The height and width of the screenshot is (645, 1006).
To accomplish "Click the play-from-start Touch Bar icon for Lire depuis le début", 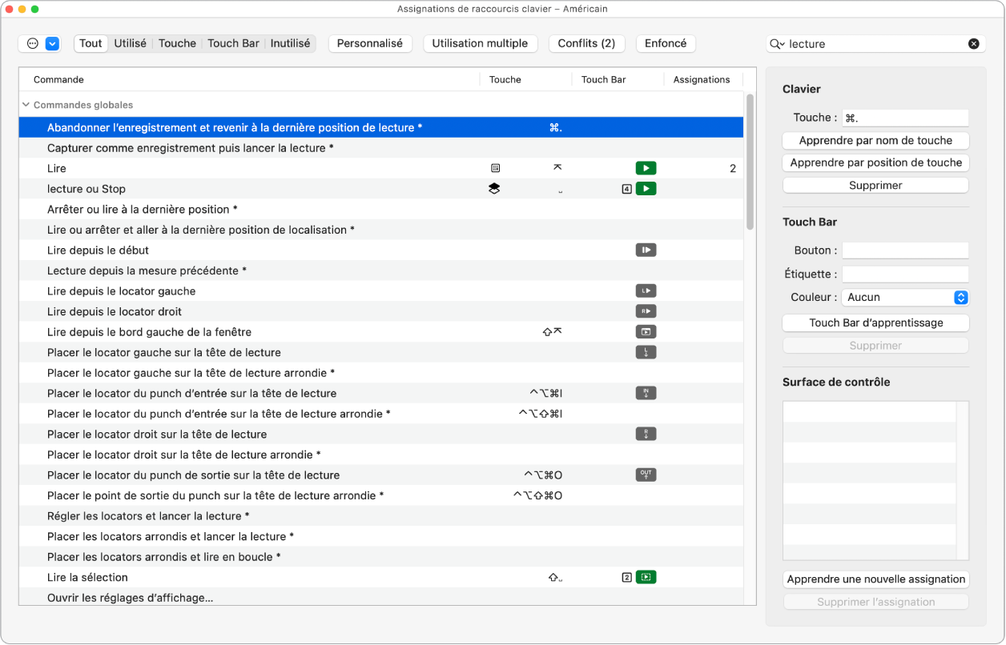I will (646, 250).
